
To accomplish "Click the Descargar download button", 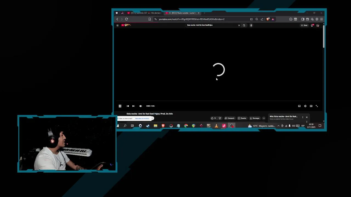I will [x=255, y=118].
